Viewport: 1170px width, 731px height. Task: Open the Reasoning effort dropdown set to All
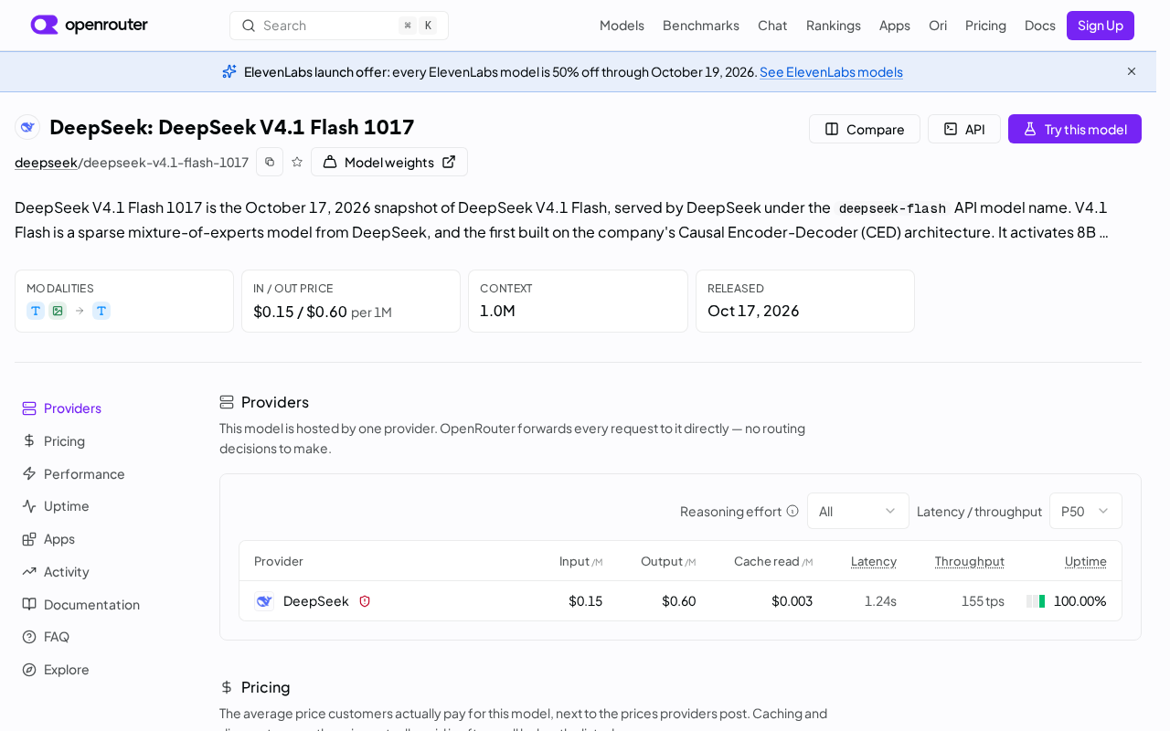858,511
